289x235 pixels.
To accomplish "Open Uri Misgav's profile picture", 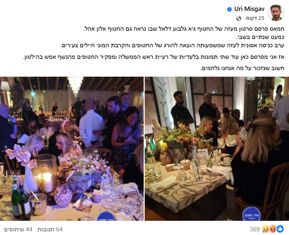I will pos(276,13).
